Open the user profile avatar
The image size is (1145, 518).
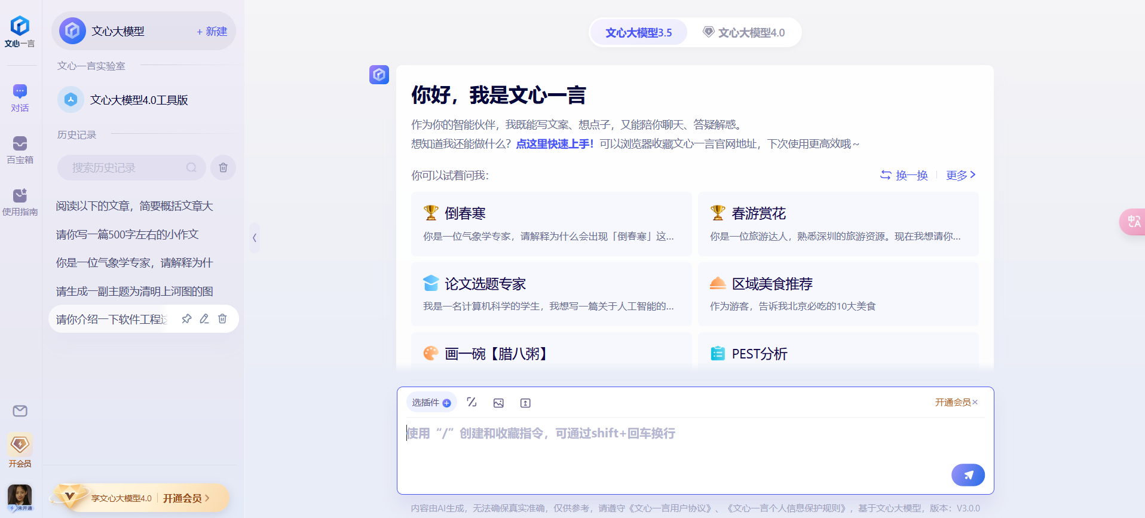point(20,497)
